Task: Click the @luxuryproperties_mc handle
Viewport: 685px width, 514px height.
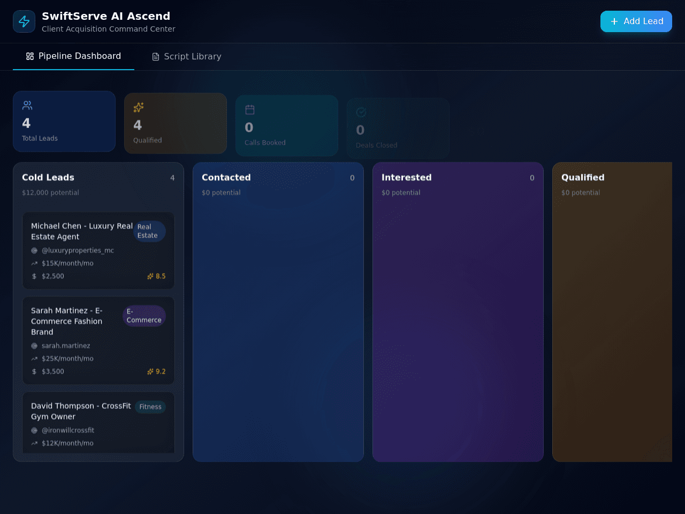Action: 78,250
